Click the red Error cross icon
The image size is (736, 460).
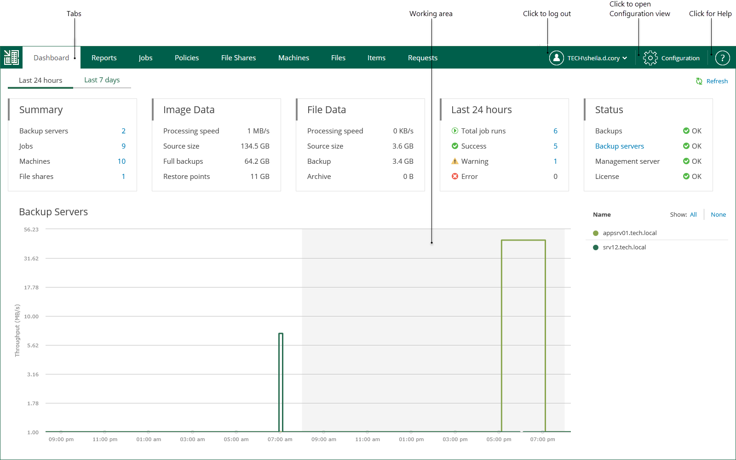454,176
